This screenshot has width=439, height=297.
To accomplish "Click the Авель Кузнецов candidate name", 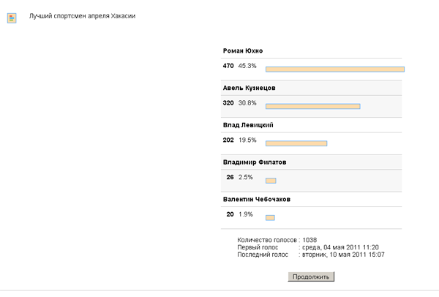I will (249, 88).
